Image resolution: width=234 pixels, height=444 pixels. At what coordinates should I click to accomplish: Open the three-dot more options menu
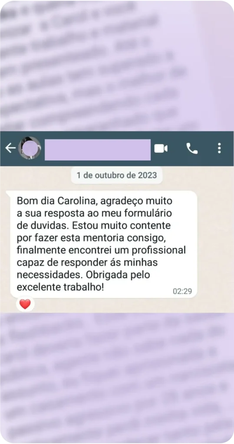pyautogui.click(x=219, y=148)
